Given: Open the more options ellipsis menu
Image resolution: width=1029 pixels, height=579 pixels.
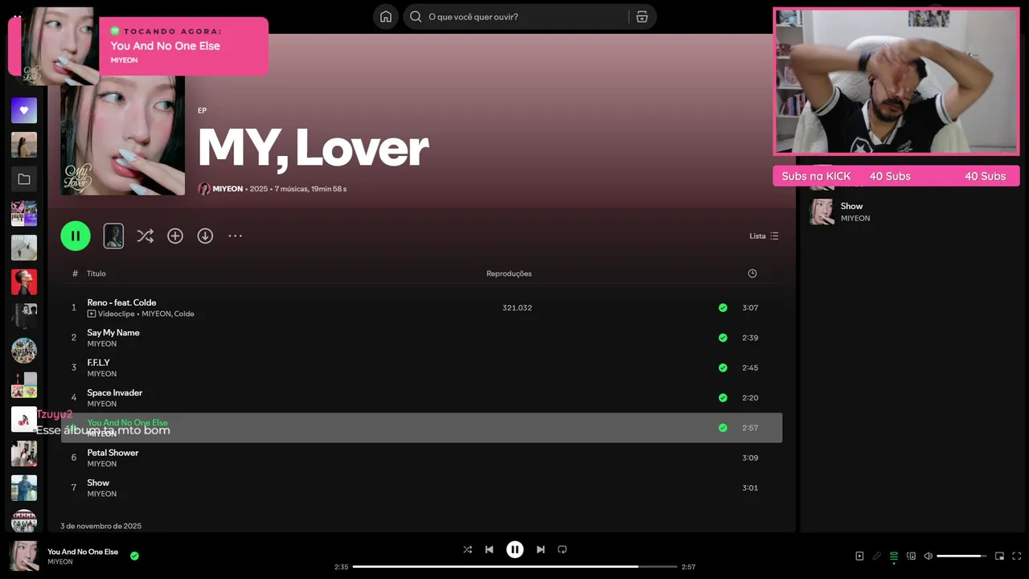Looking at the screenshot, I should pos(235,236).
